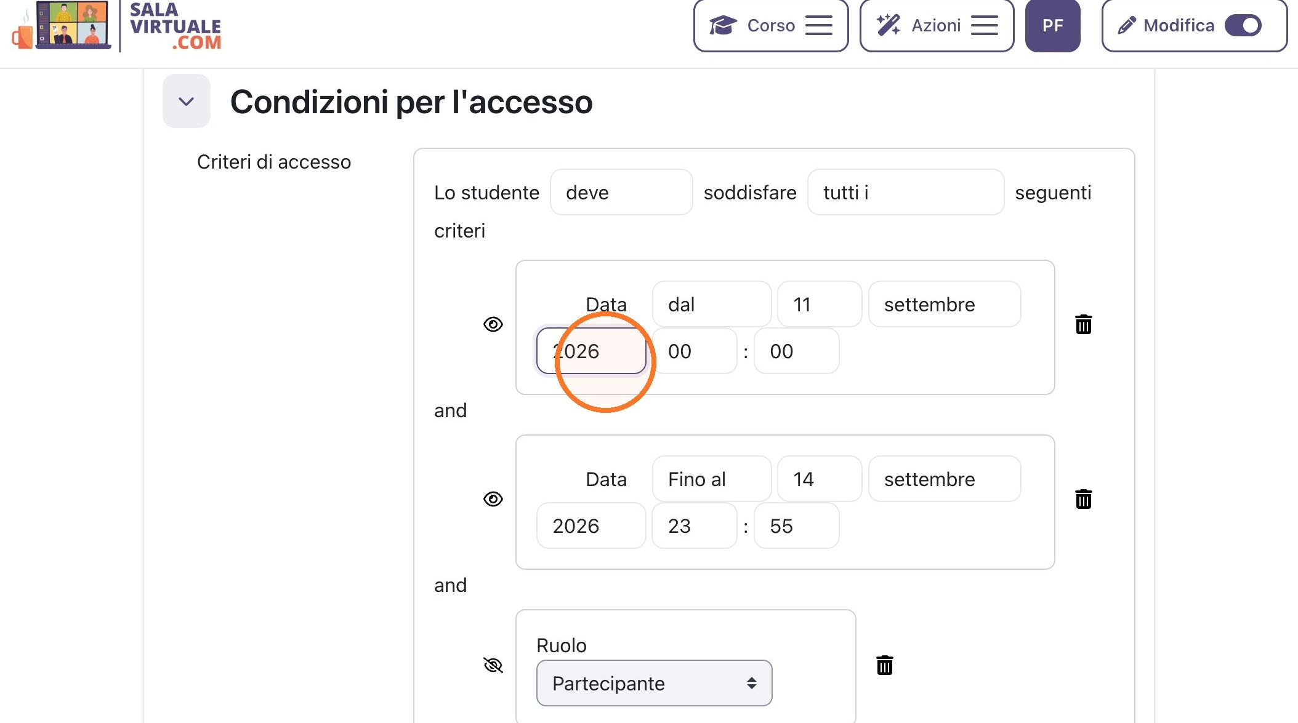Open the 'dal' direction dropdown

tap(712, 305)
